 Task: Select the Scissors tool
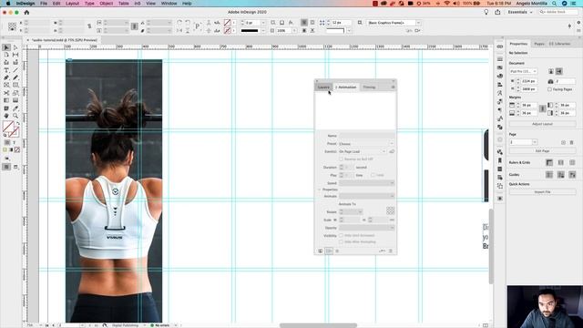click(6, 93)
